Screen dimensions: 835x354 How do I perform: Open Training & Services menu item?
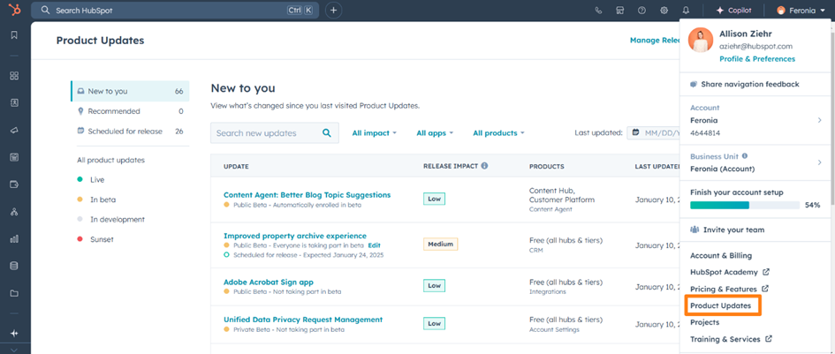[731, 339]
